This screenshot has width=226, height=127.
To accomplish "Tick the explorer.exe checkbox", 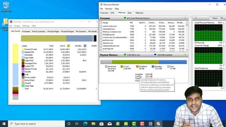I will tap(101, 43).
